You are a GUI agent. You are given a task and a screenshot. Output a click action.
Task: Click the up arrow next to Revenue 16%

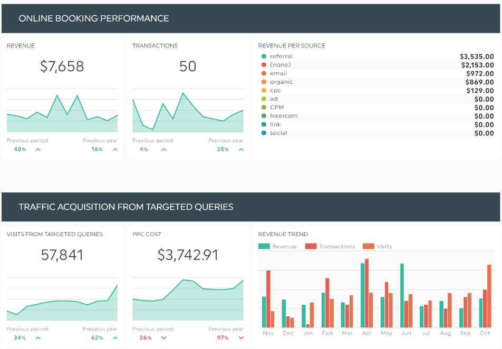(x=115, y=149)
